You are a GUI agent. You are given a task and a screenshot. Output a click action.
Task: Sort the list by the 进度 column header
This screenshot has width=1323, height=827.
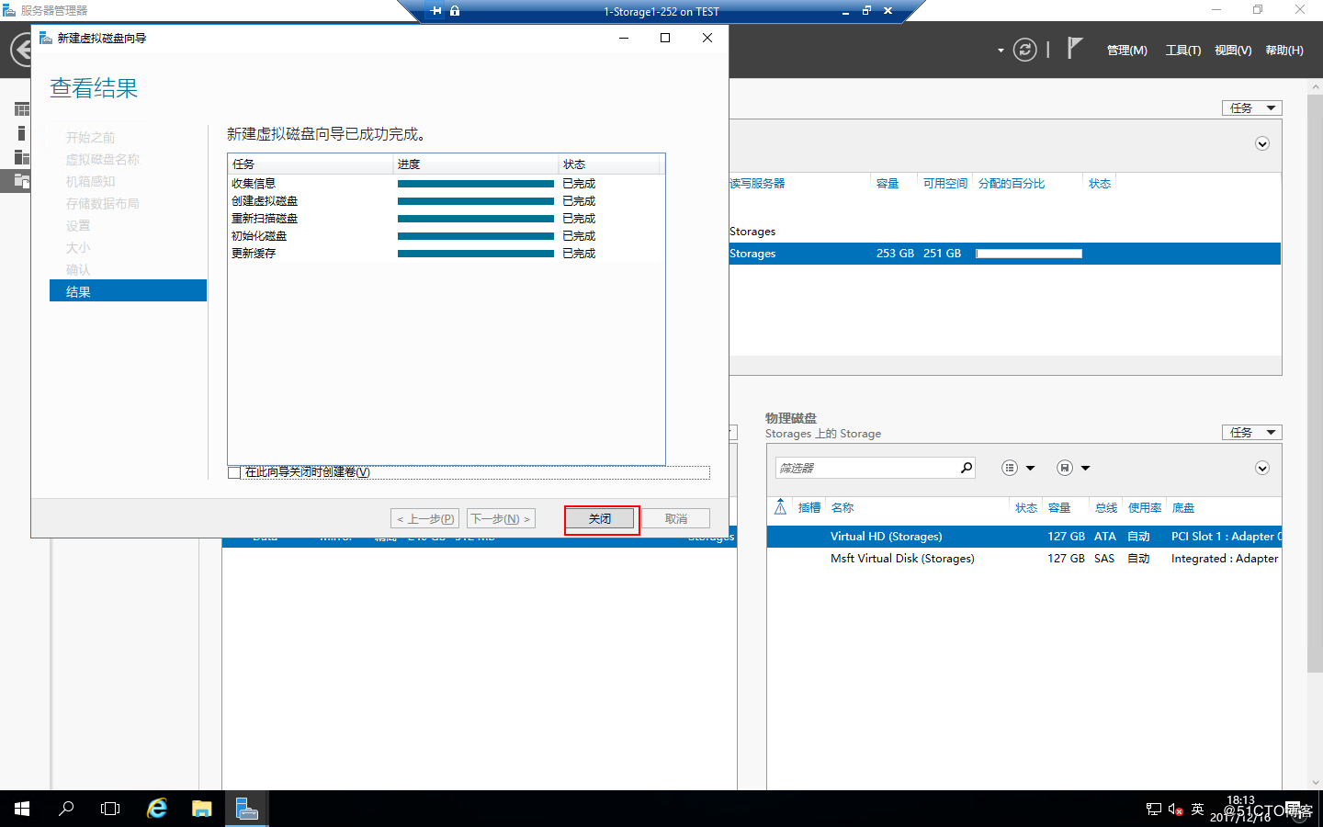pyautogui.click(x=475, y=164)
